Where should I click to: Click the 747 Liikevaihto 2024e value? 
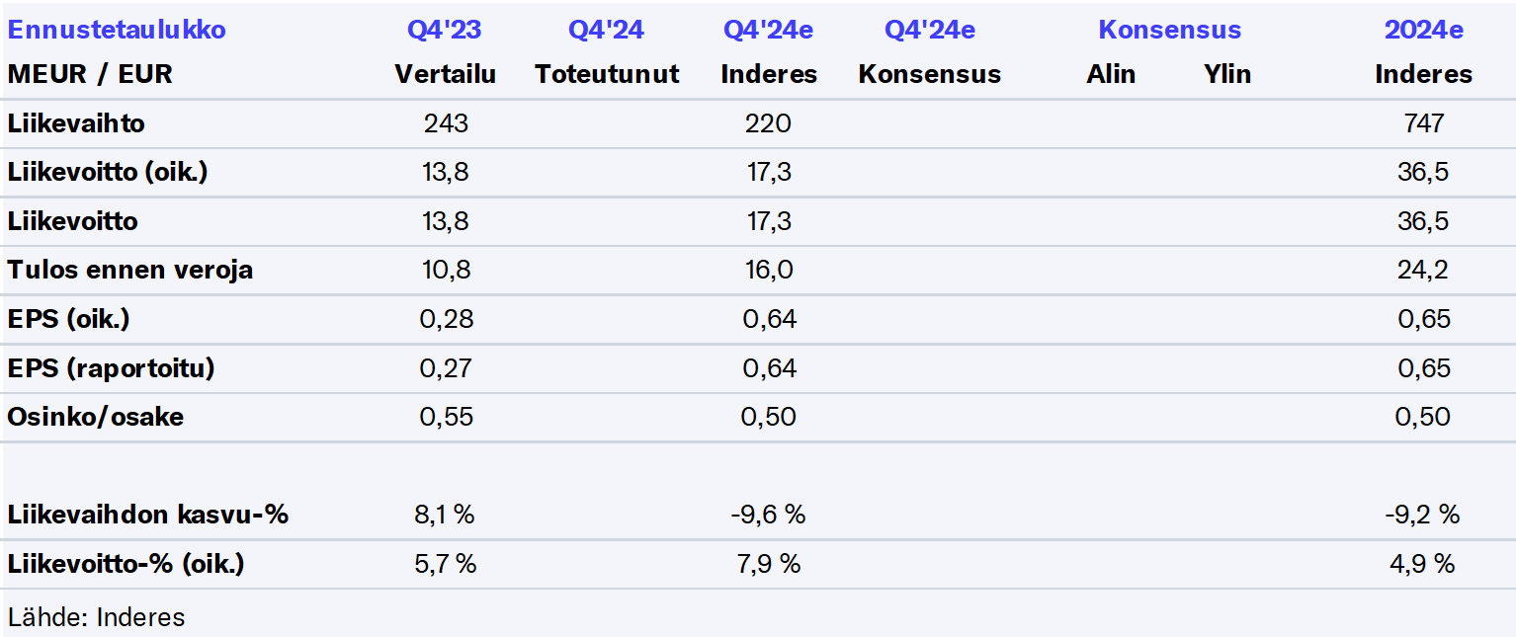pos(1423,123)
